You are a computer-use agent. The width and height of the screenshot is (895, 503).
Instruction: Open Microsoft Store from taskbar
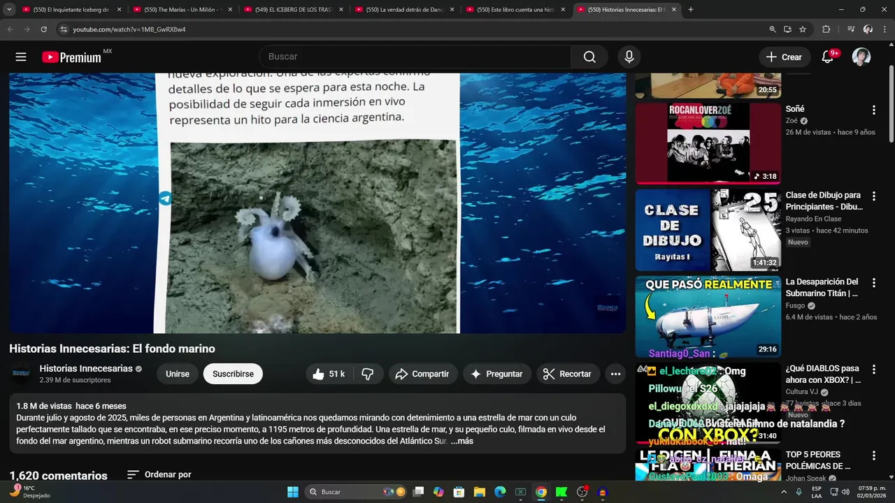pyautogui.click(x=459, y=492)
